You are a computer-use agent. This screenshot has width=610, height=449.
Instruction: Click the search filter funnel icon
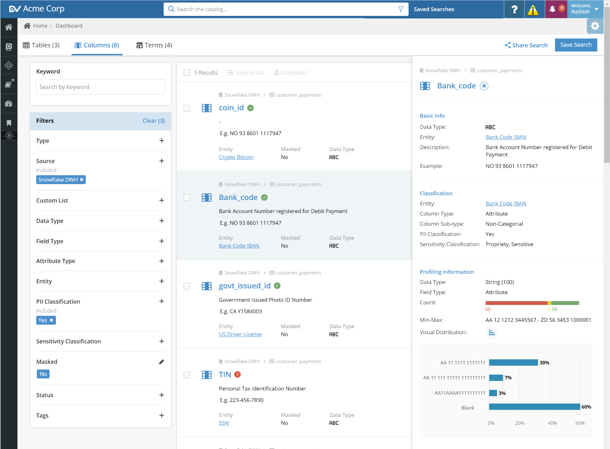pyautogui.click(x=401, y=9)
